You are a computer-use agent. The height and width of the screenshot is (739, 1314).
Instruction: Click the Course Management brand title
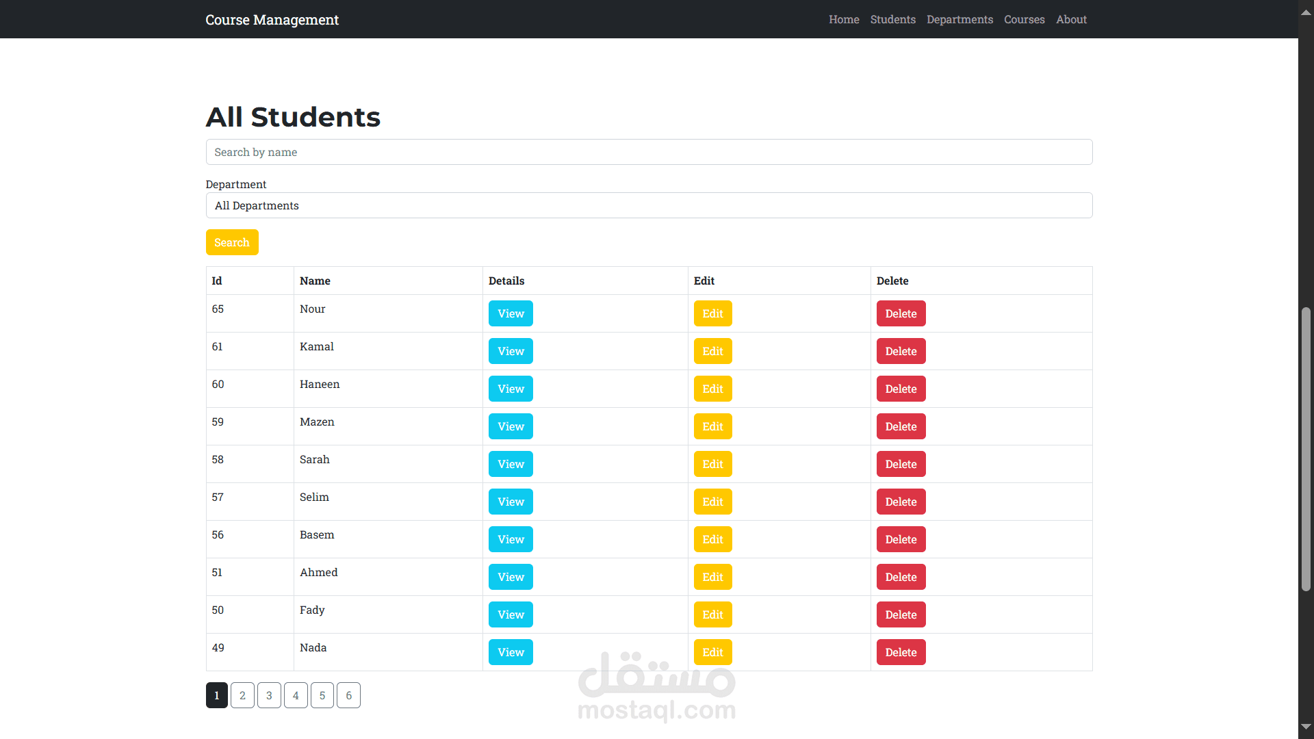(272, 19)
